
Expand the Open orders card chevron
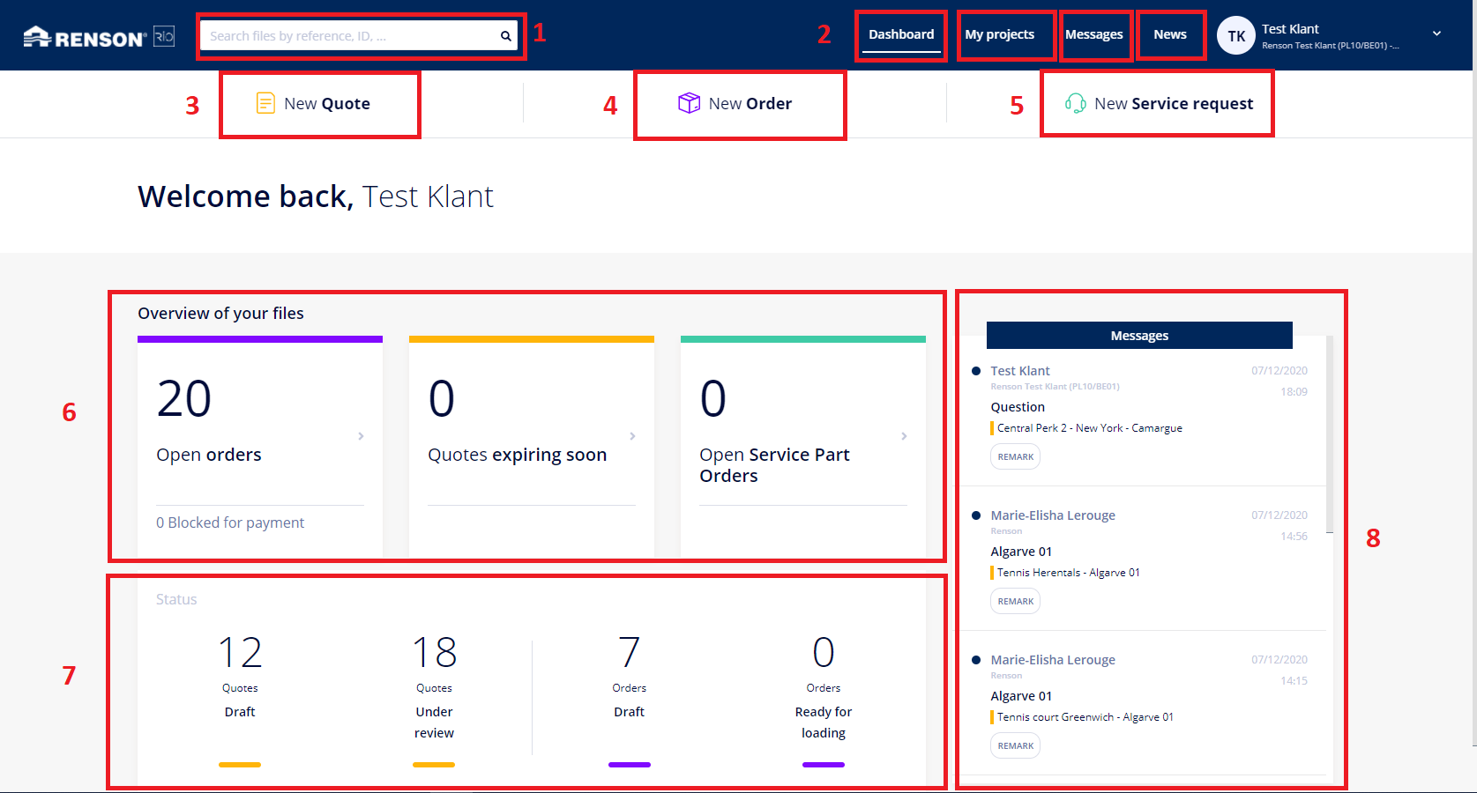click(x=361, y=436)
